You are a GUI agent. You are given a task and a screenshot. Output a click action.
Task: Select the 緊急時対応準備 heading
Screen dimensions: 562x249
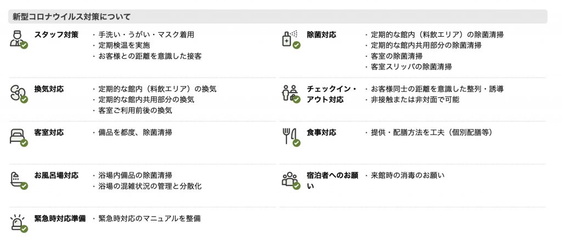(60, 218)
